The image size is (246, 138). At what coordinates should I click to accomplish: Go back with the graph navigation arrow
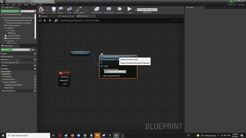[45, 20]
